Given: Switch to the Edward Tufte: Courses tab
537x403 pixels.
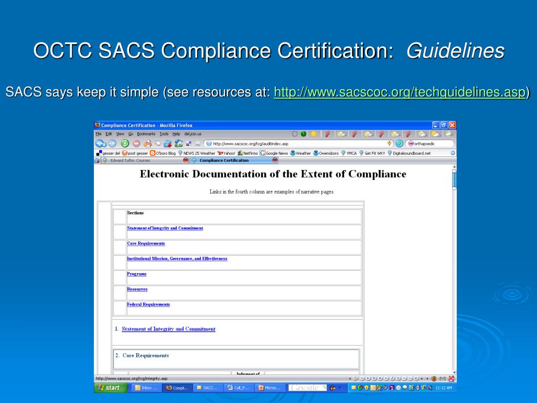Looking at the screenshot, I should (145, 160).
